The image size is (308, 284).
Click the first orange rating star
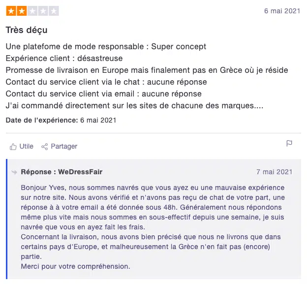coord(11,11)
